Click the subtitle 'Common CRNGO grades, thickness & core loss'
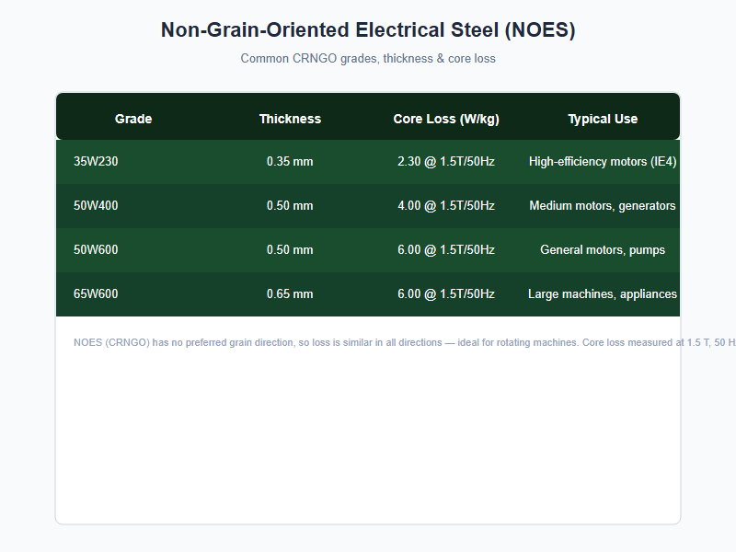Screen dimensions: 736x552 [368, 59]
